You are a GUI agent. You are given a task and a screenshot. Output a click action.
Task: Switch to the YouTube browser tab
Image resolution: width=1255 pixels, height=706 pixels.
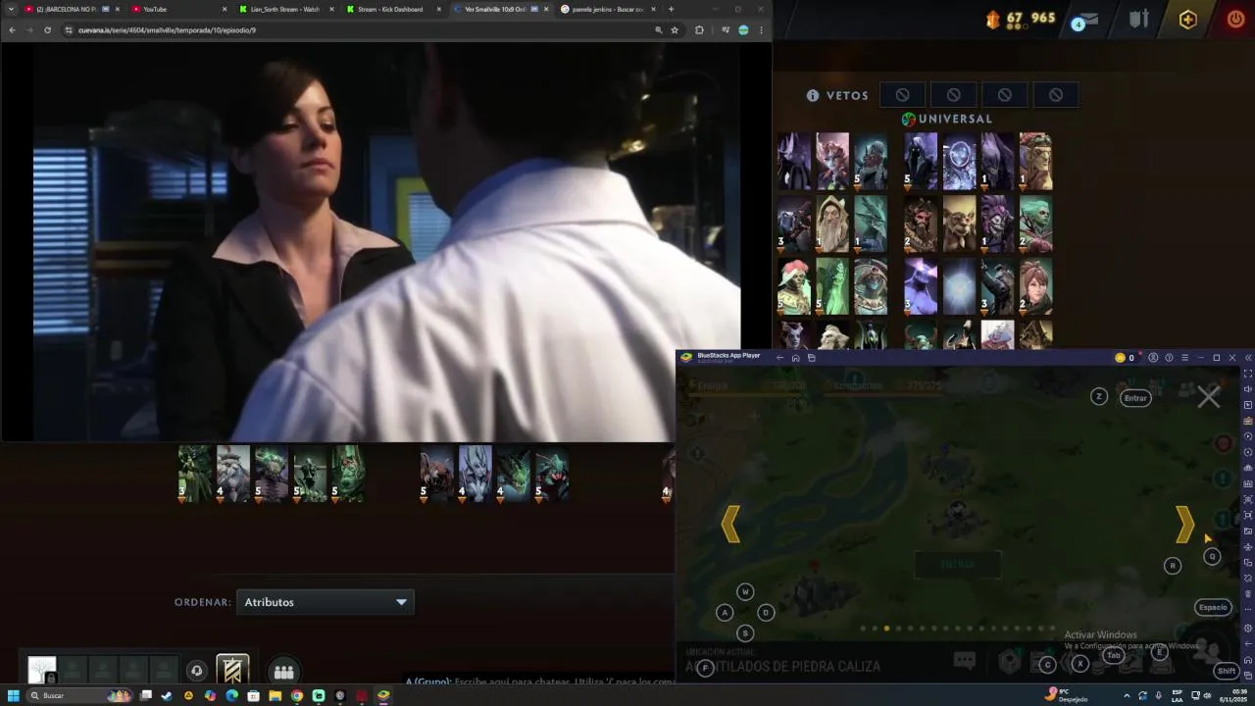(x=177, y=9)
